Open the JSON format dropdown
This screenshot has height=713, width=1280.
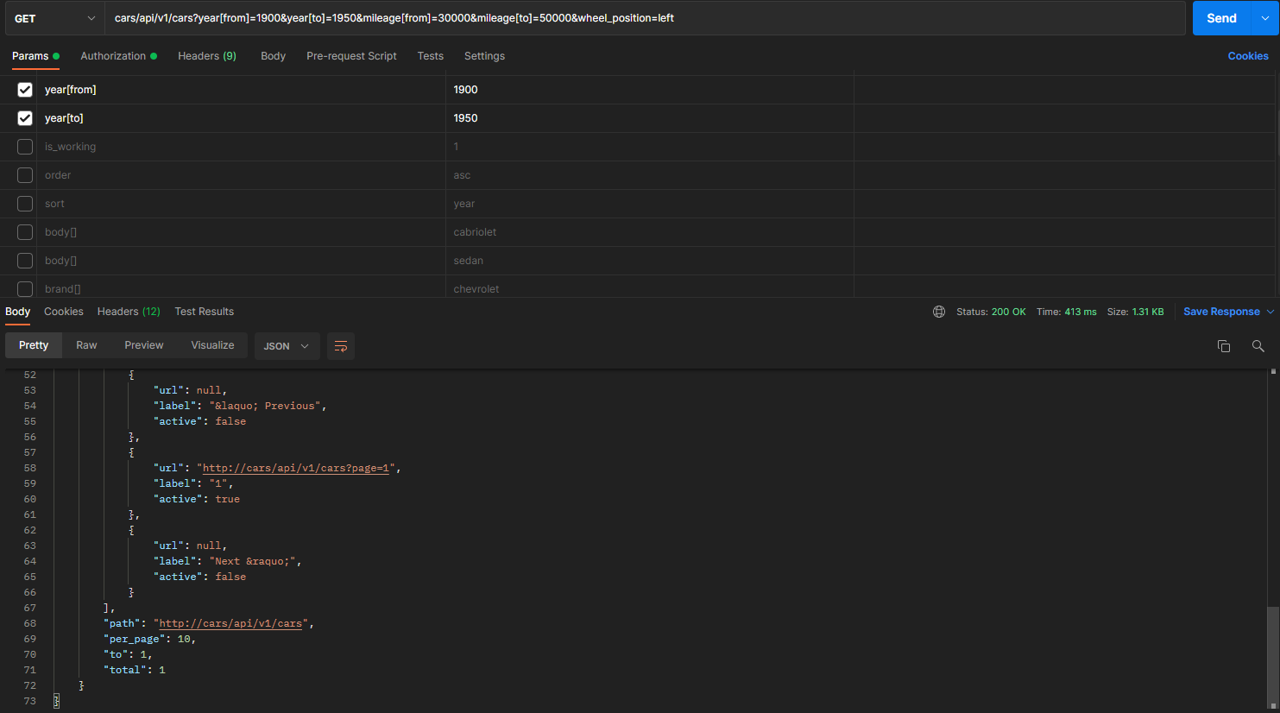click(287, 346)
